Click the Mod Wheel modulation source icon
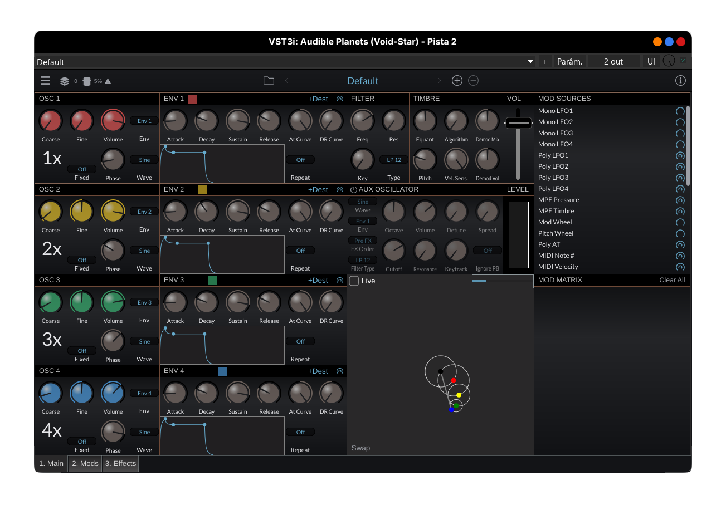 (x=680, y=222)
